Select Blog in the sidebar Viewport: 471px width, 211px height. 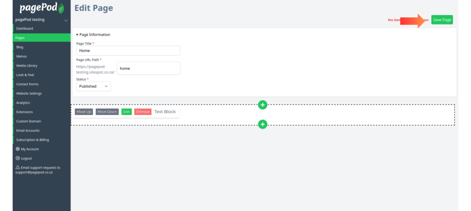tap(42, 47)
